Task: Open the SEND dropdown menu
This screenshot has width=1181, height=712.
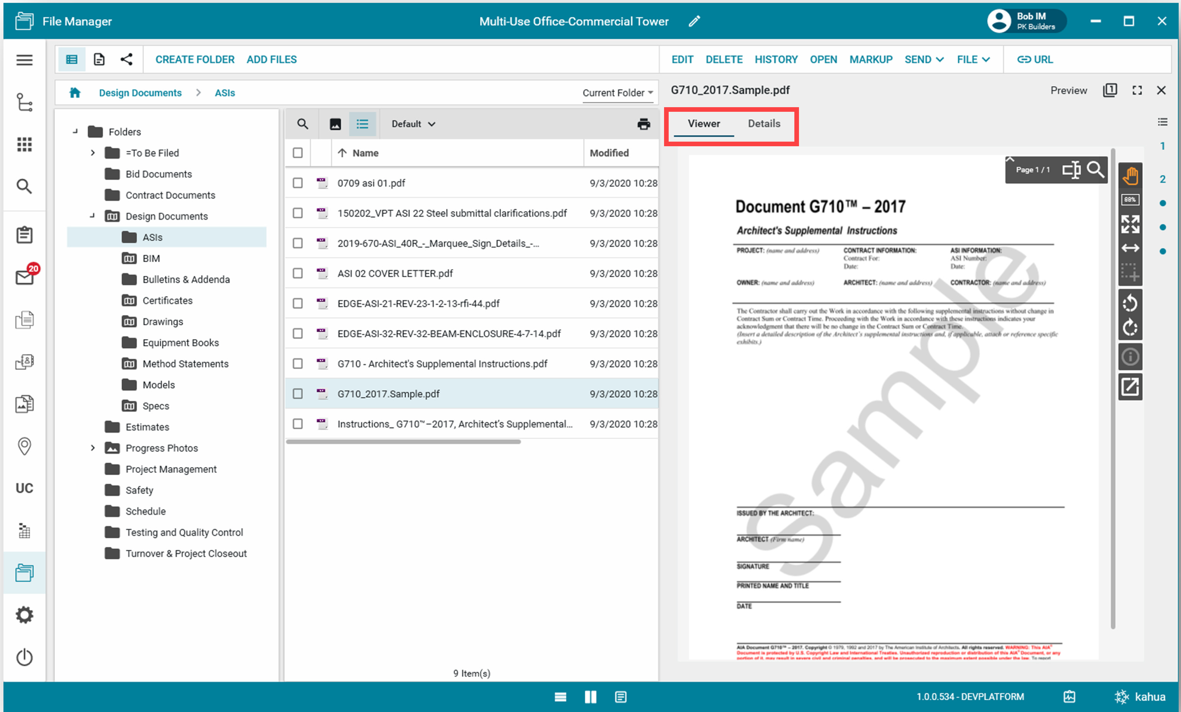Action: [x=923, y=59]
